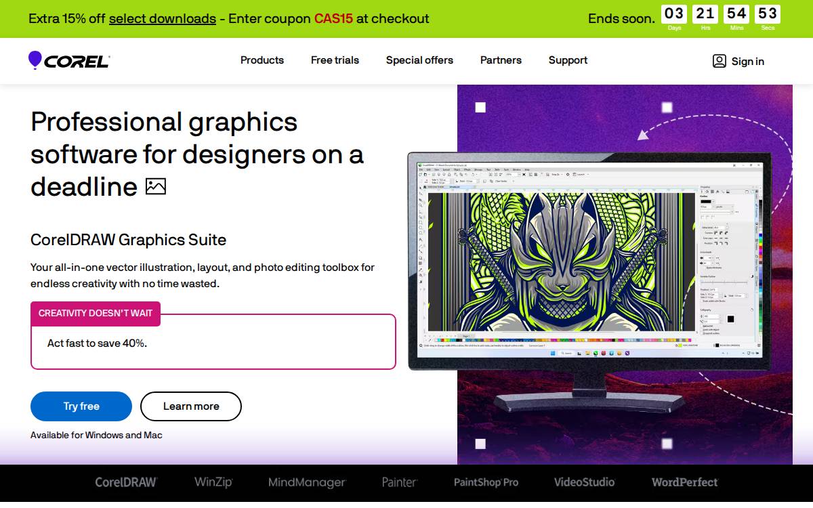Click the Corel balloon logo

tap(69, 60)
